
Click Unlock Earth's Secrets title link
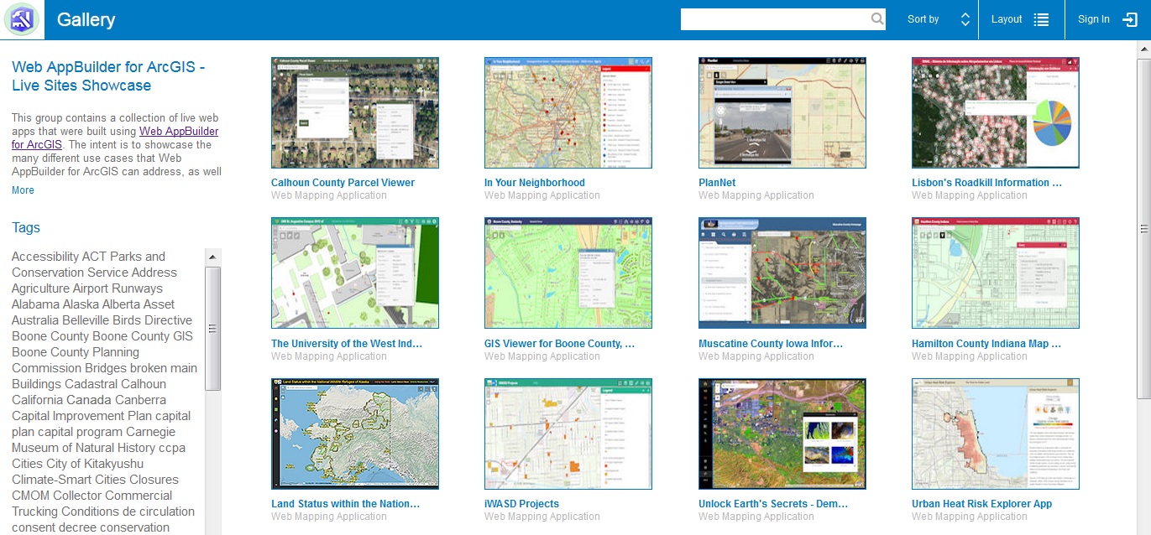tap(773, 504)
